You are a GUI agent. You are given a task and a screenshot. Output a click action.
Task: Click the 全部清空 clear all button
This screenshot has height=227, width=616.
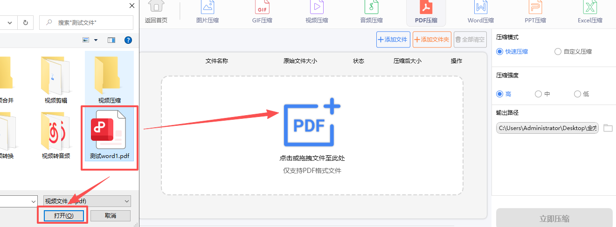tap(470, 40)
